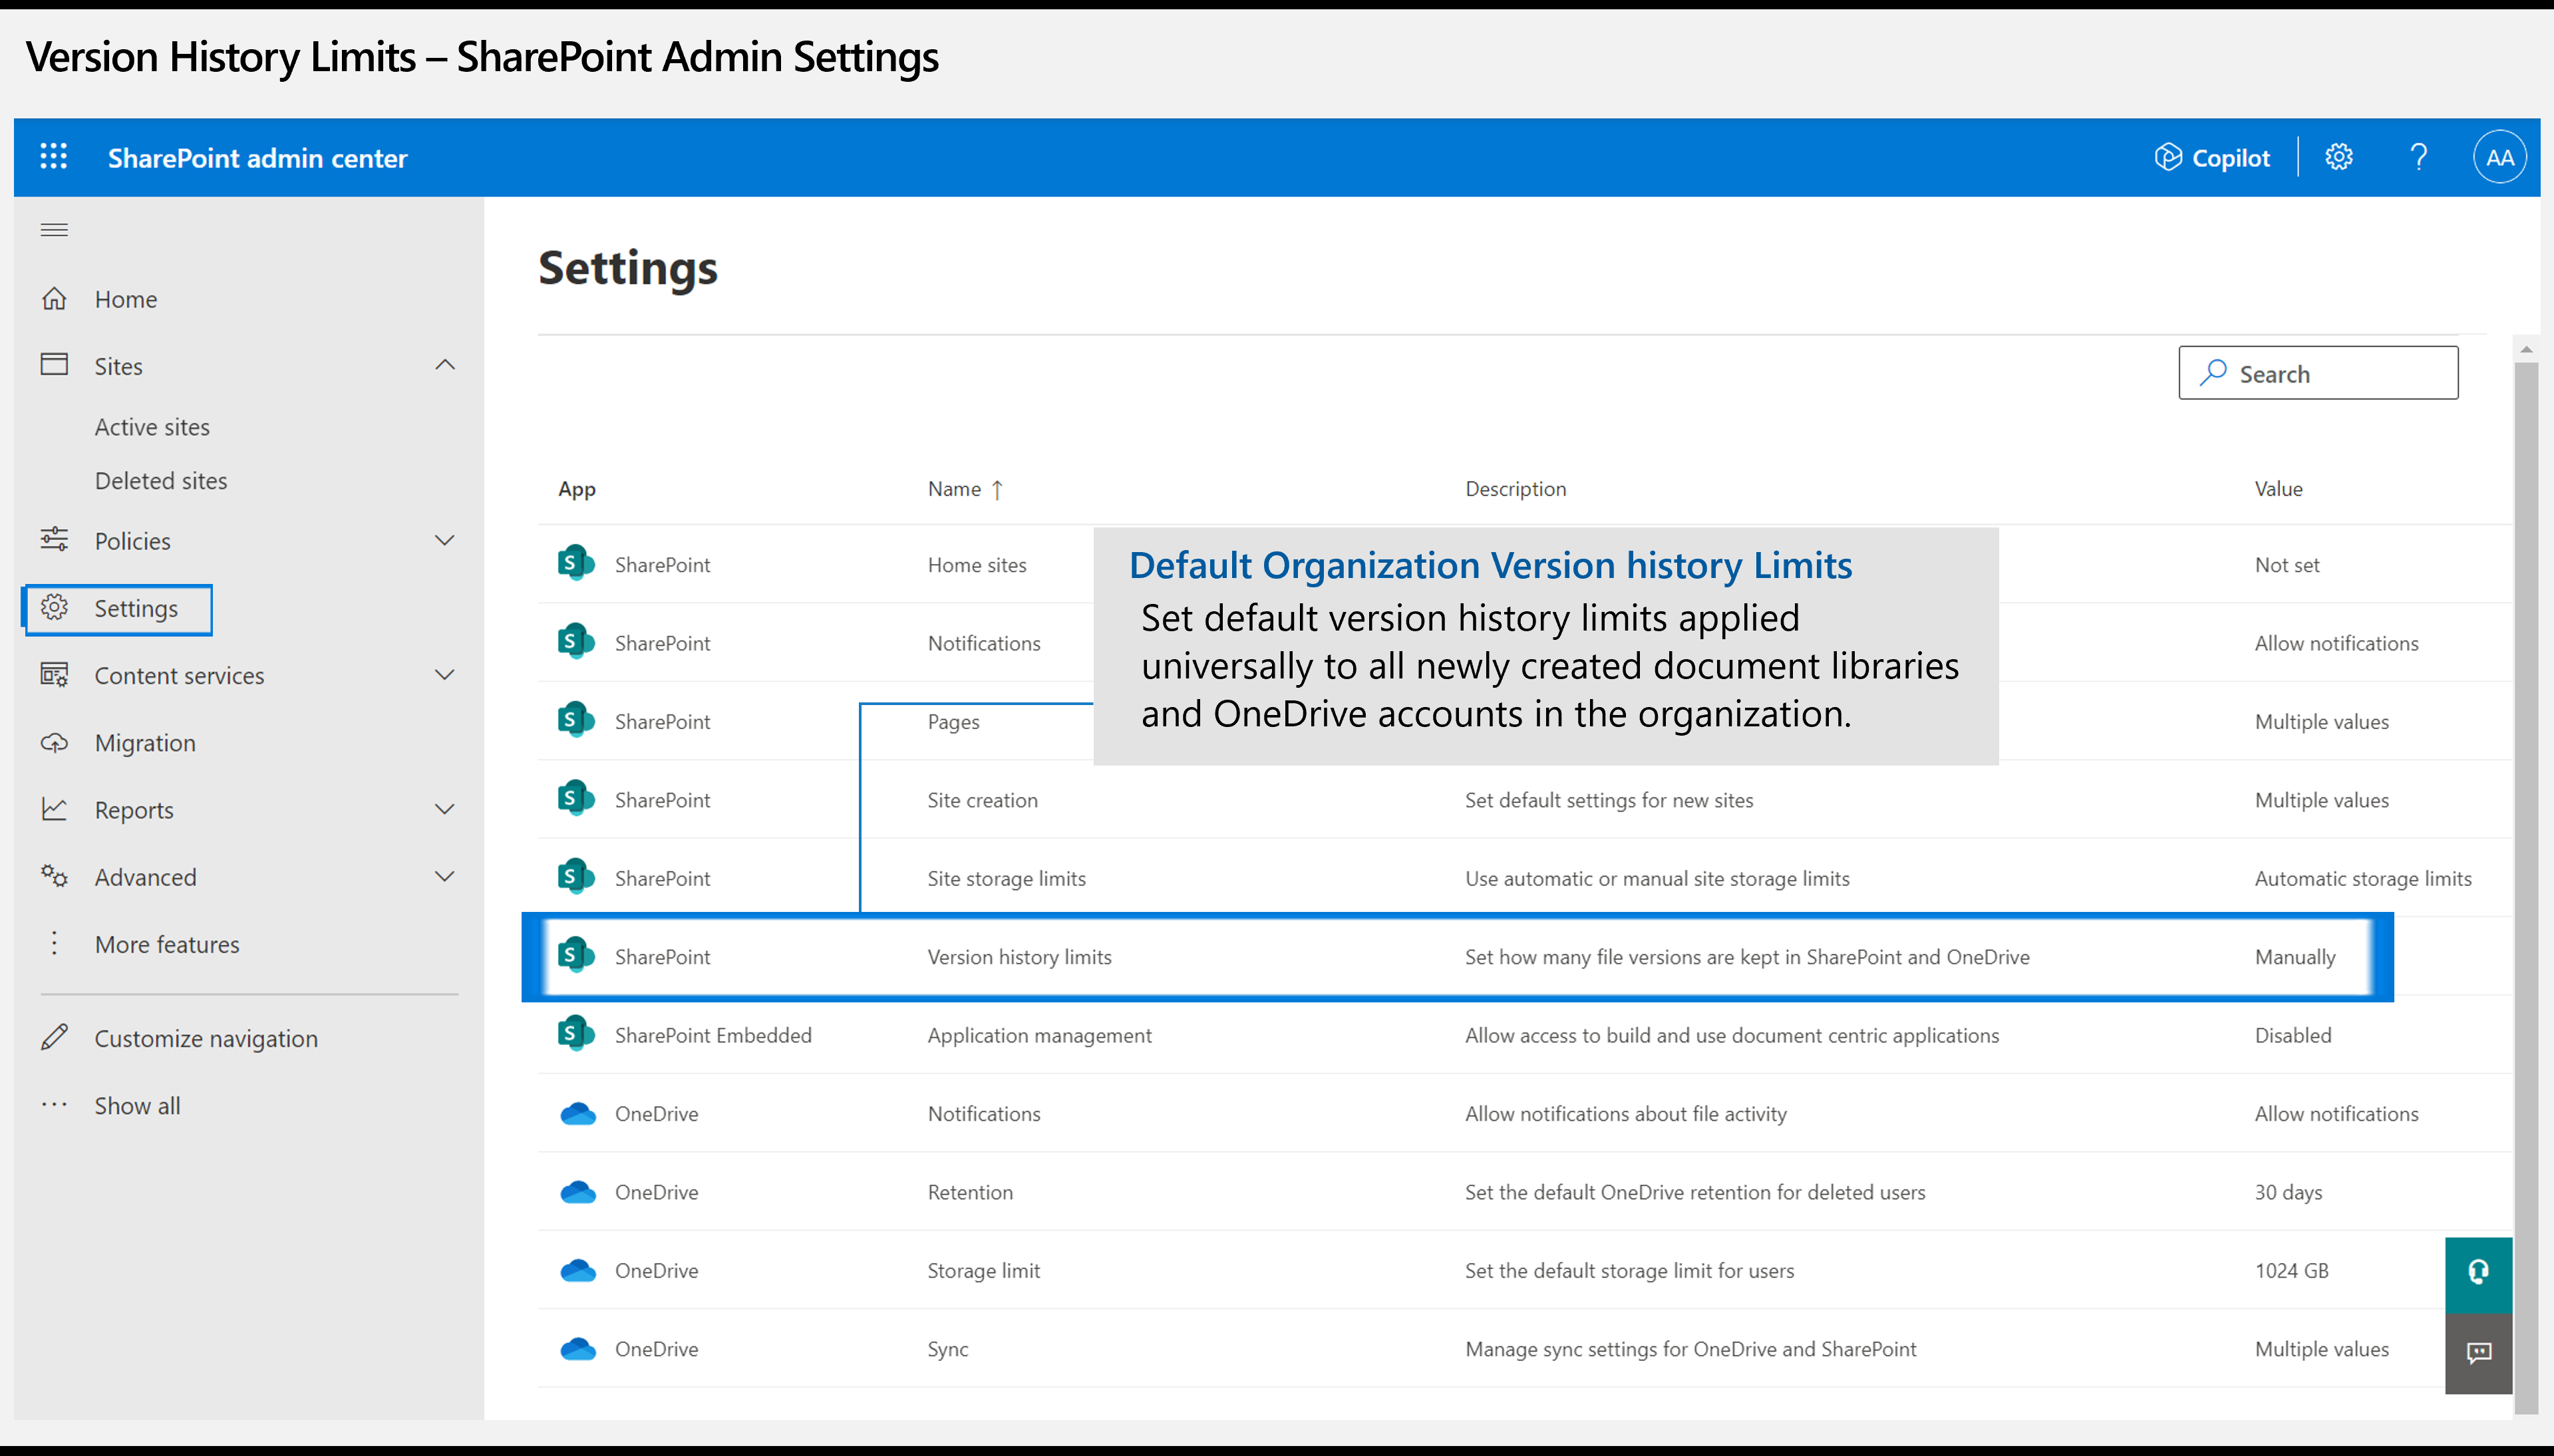The width and height of the screenshot is (2554, 1456).
Task: Click the Show all ellipsis icon
Action: (x=54, y=1105)
